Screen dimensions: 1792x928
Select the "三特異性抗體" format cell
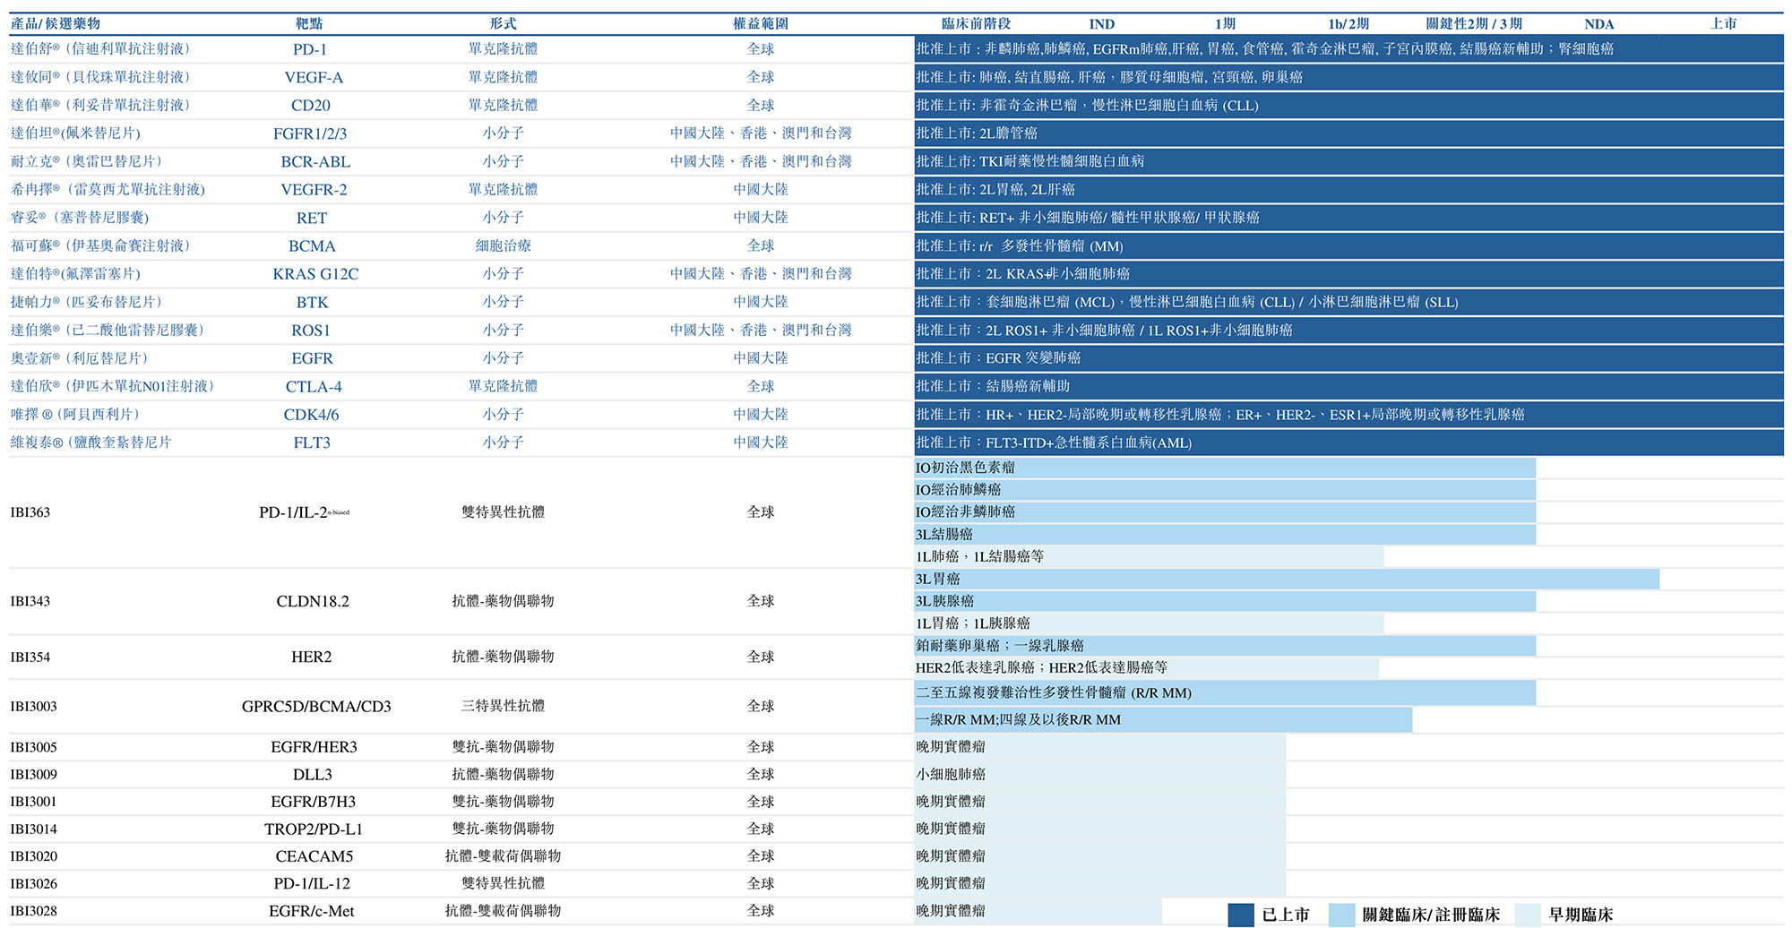[504, 706]
